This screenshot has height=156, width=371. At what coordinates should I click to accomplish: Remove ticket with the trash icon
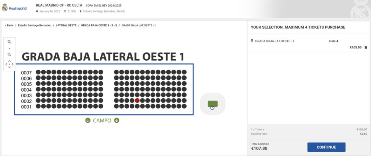(366, 47)
